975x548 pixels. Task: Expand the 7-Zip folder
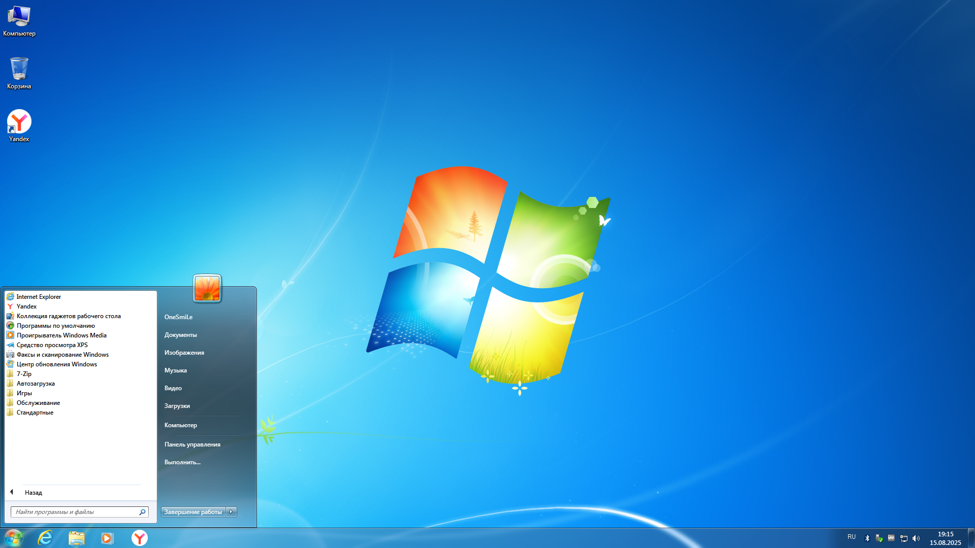(81, 374)
